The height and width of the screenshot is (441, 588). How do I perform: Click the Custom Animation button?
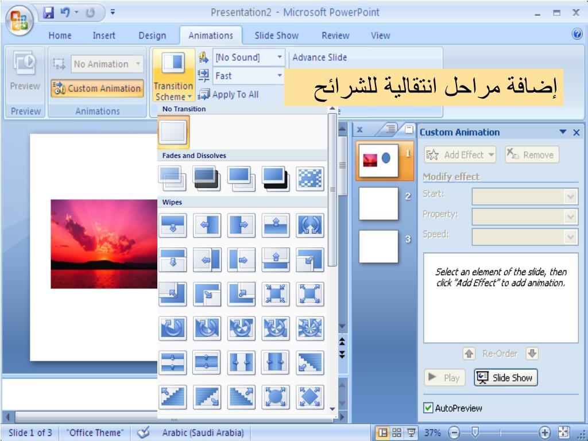(x=98, y=88)
